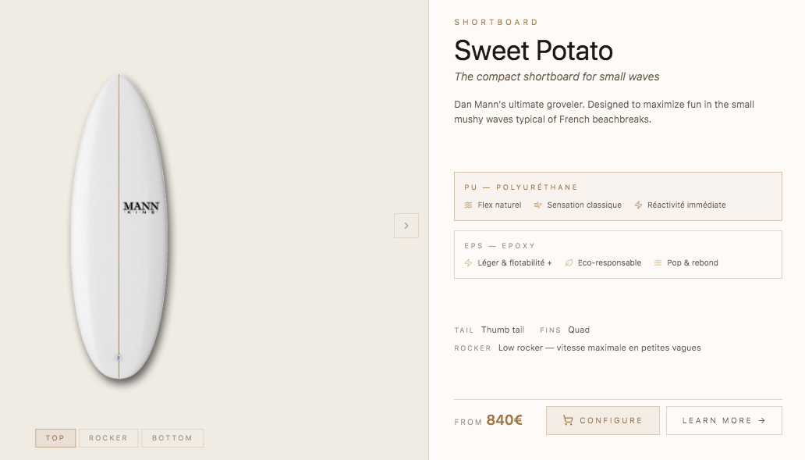This screenshot has width=805, height=460.
Task: Click the lightning icon beside Léger & flotabilité
Action: coord(469,263)
